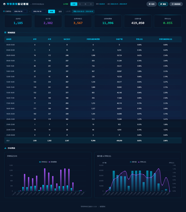Click the summary card showing 1,185
This screenshot has height=212, width=186.
pos(18,21)
